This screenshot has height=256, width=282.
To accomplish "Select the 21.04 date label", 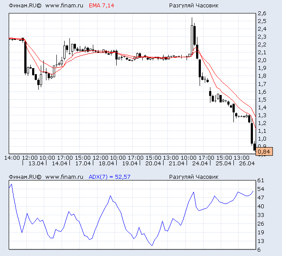I will 177,163.
